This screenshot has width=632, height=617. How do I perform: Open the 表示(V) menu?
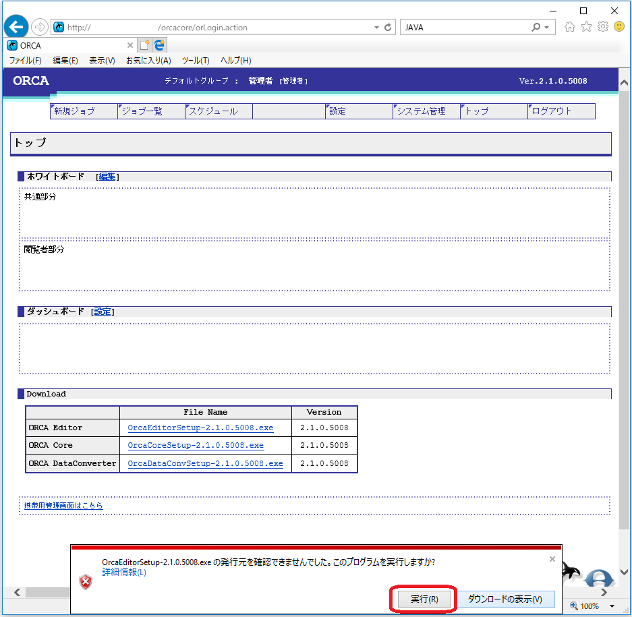102,61
